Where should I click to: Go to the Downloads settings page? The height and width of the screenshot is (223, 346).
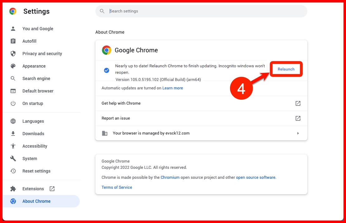pos(33,134)
